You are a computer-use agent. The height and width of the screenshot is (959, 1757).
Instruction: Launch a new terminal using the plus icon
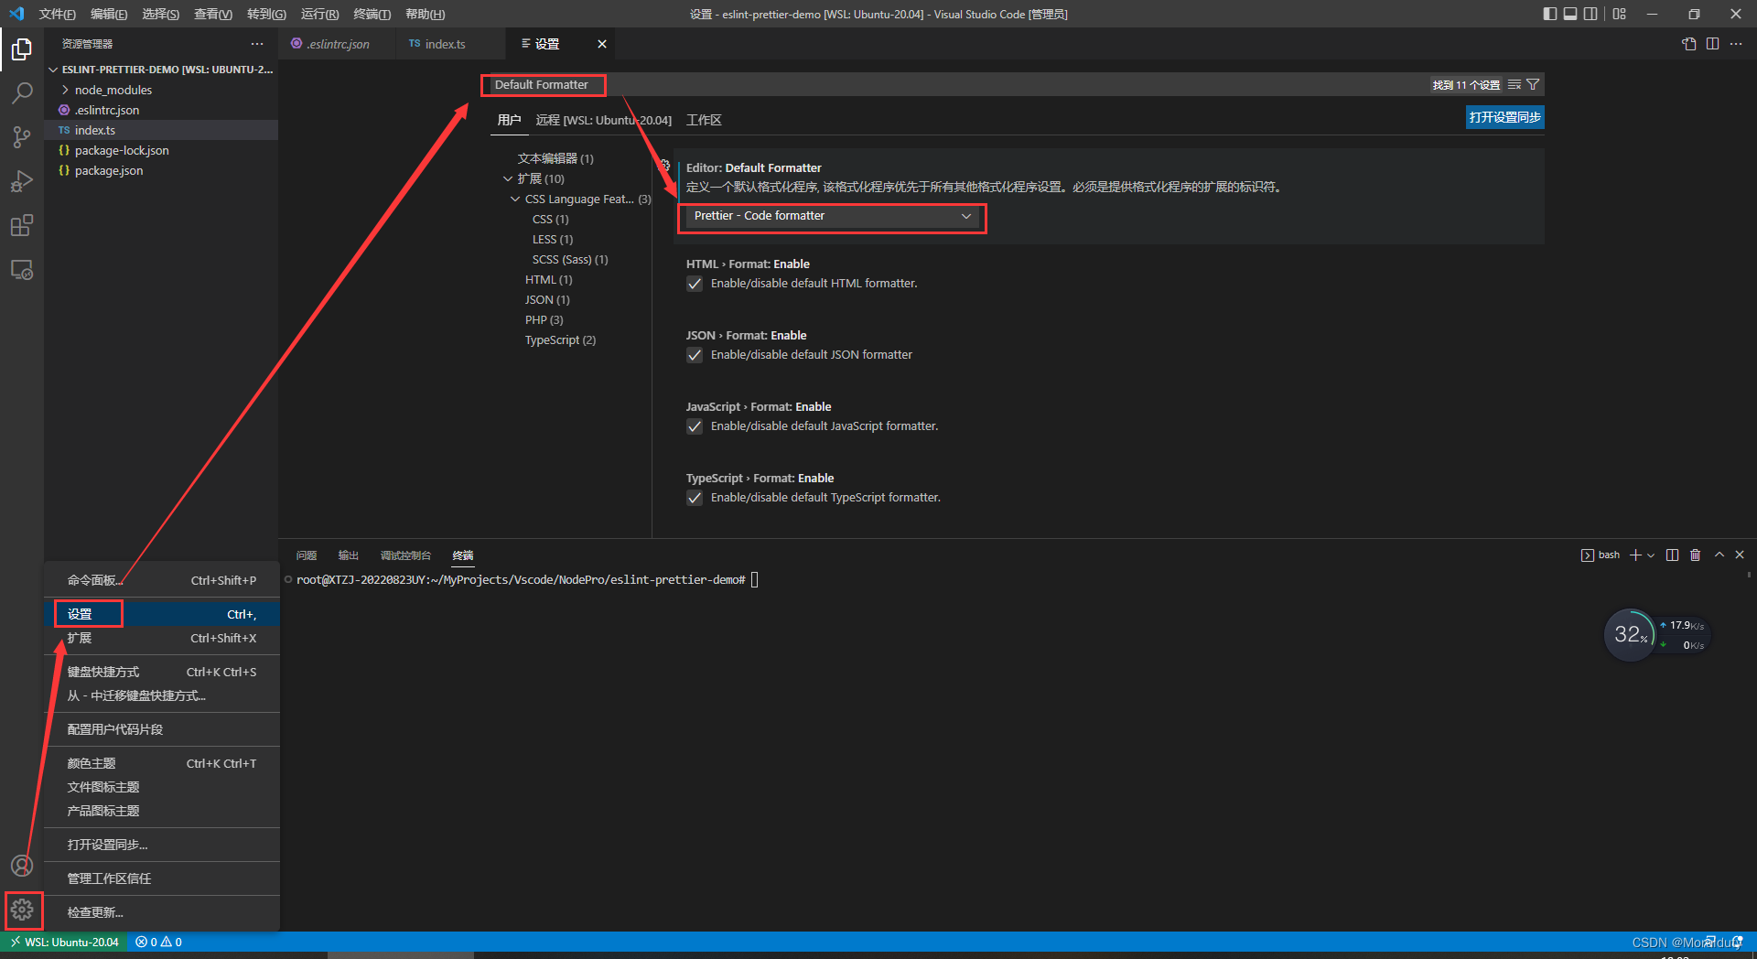[x=1634, y=555]
